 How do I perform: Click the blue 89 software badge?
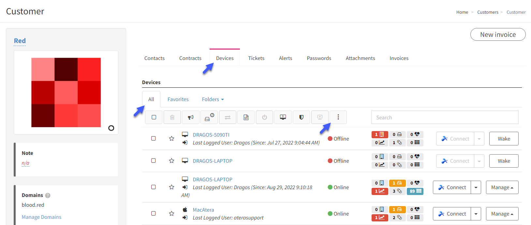[415, 191]
